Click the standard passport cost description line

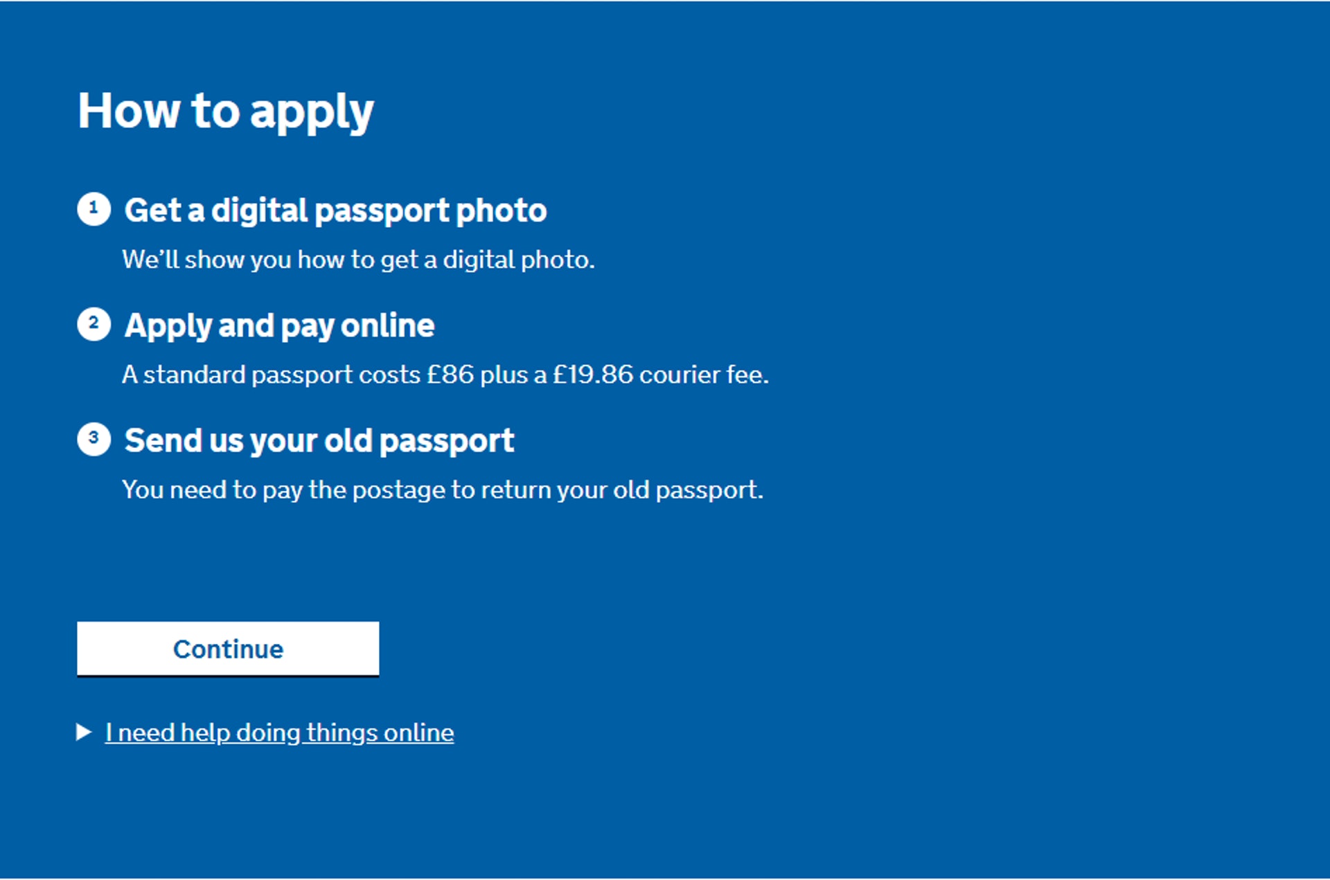pos(445,375)
